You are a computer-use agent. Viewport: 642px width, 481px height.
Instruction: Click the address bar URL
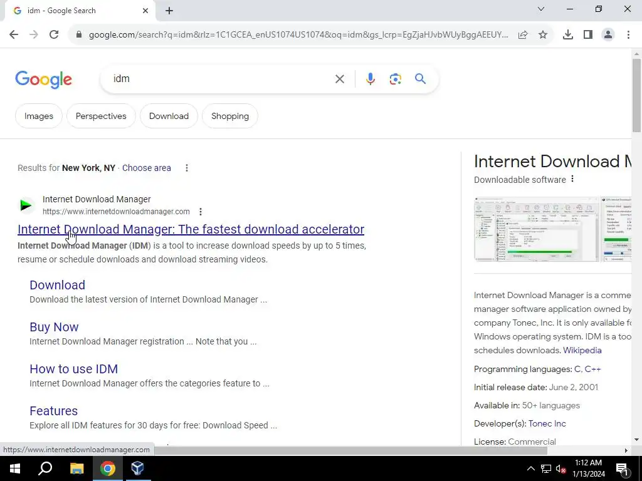coord(298,35)
